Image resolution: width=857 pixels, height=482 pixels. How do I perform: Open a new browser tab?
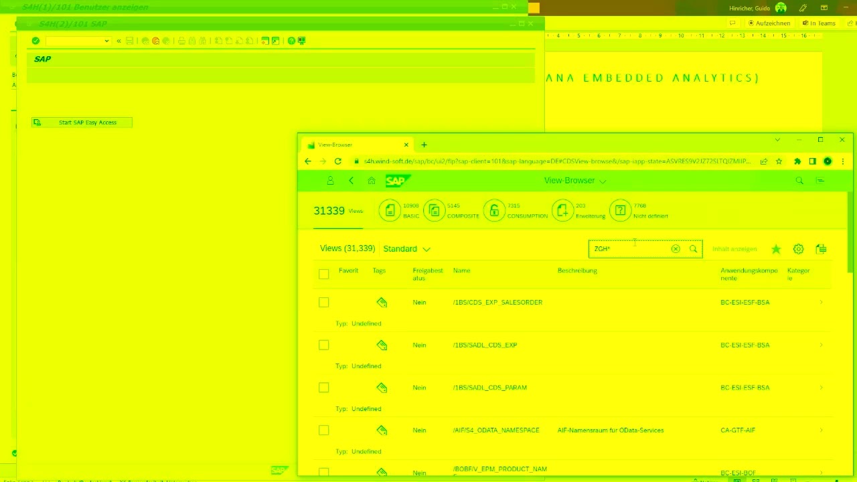tap(424, 145)
